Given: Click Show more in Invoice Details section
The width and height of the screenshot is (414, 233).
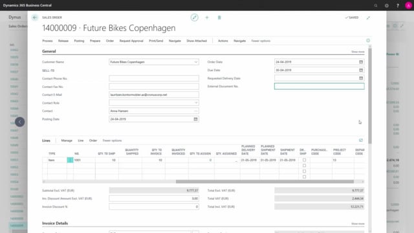Looking at the screenshot, I should tap(358, 224).
